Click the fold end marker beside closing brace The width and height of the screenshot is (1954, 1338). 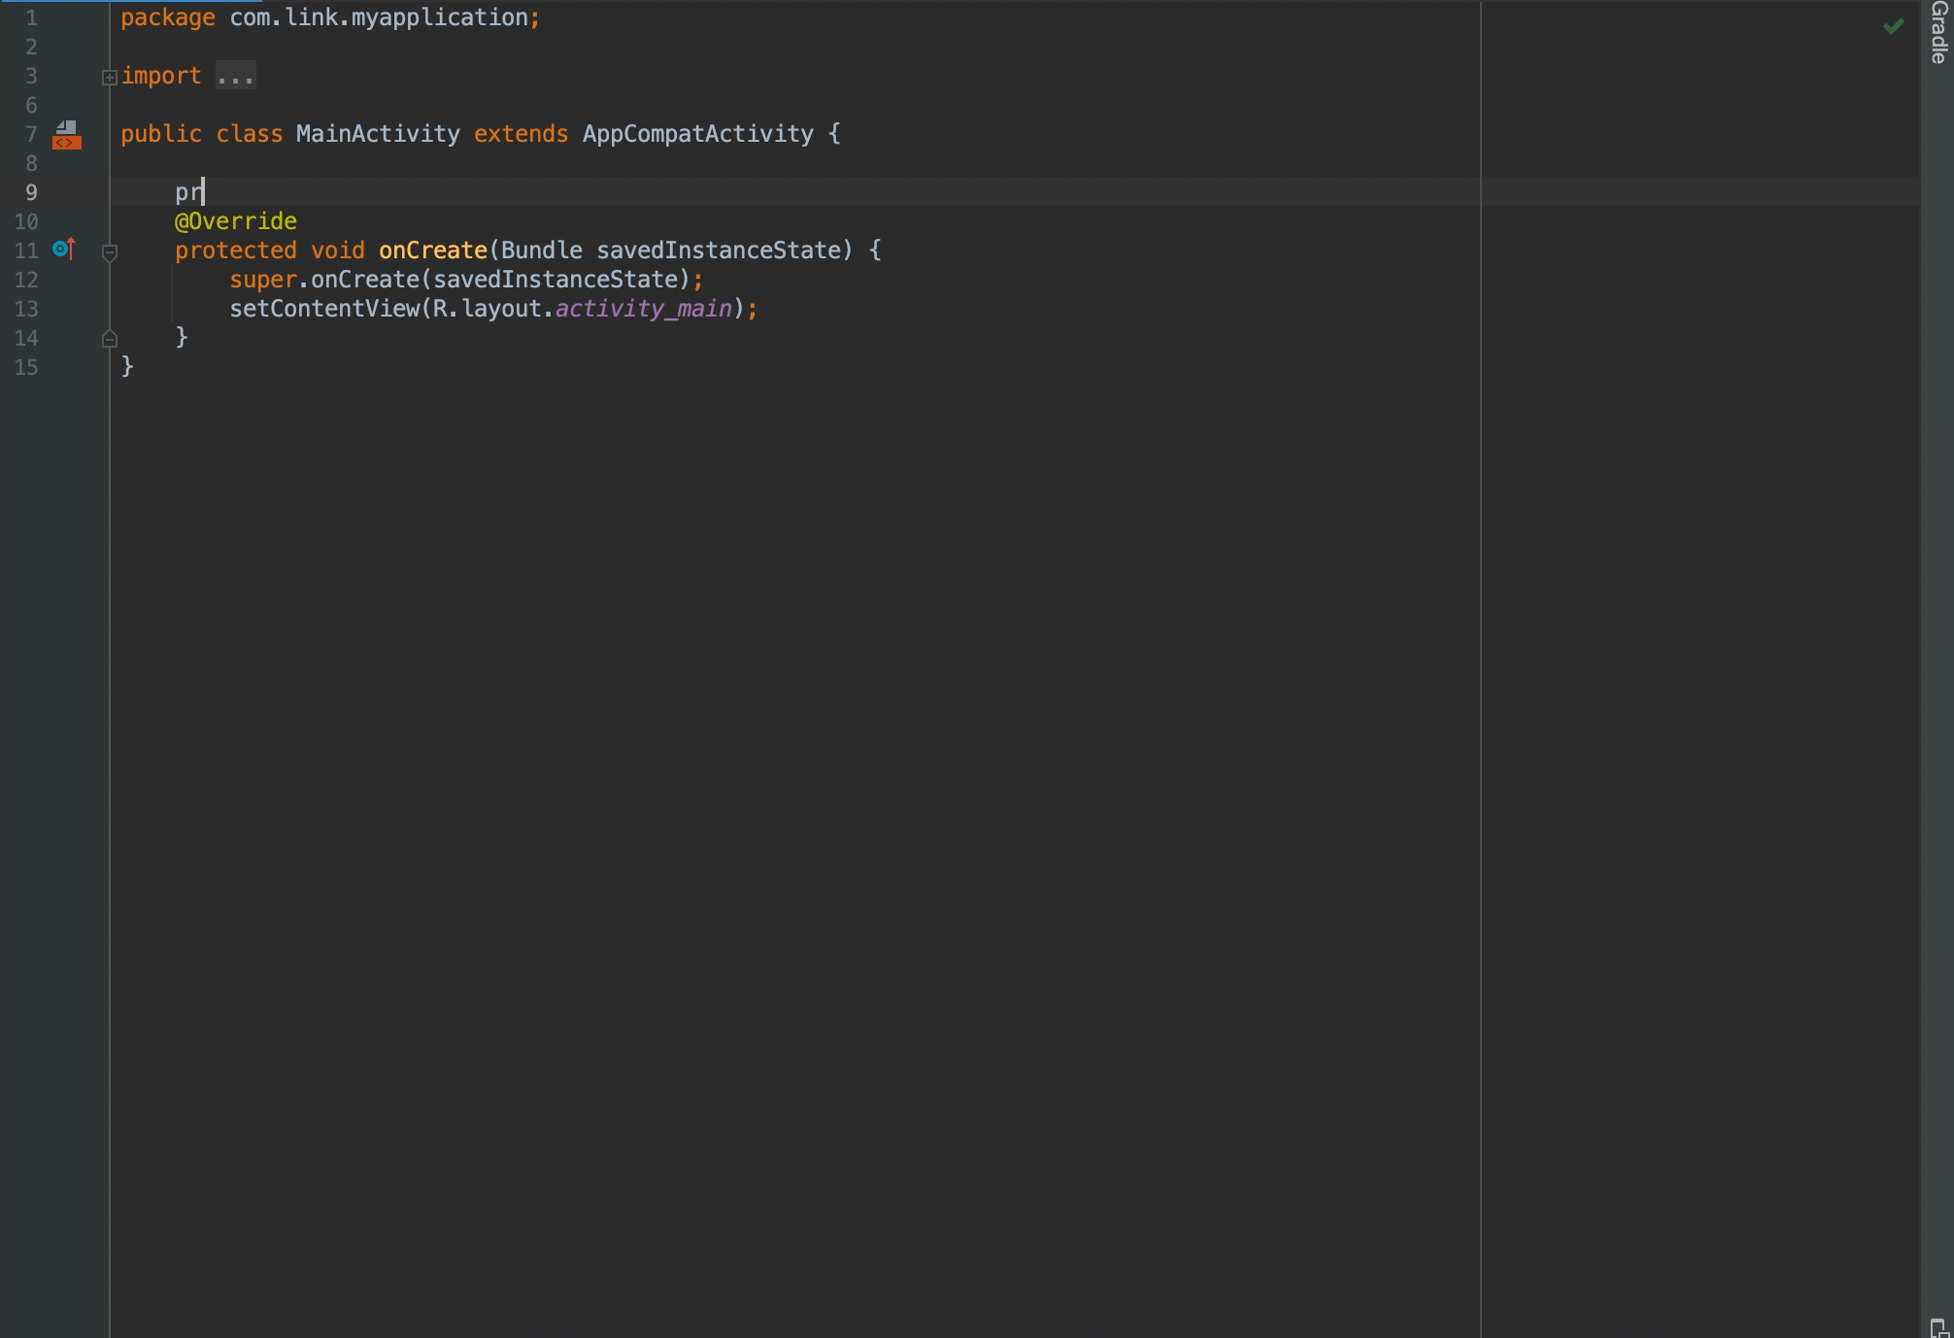(x=110, y=338)
